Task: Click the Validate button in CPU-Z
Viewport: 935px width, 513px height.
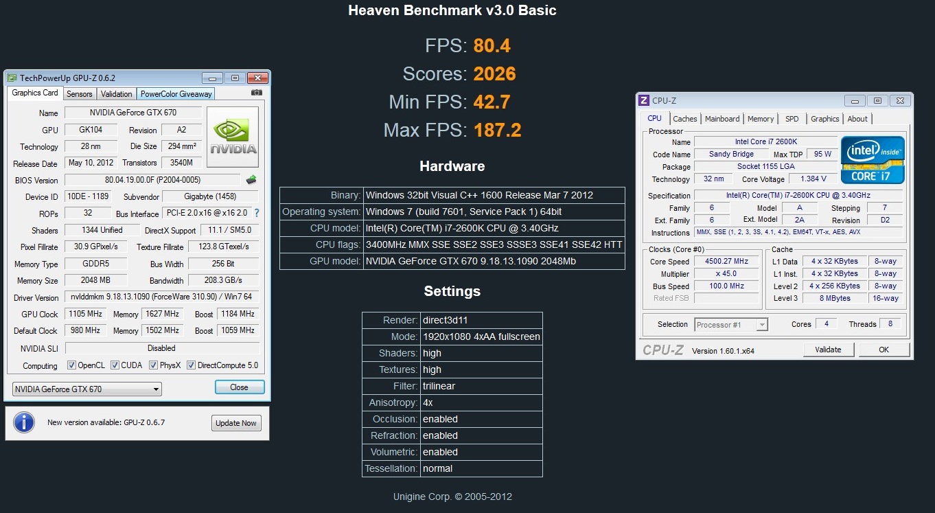Action: (x=828, y=350)
